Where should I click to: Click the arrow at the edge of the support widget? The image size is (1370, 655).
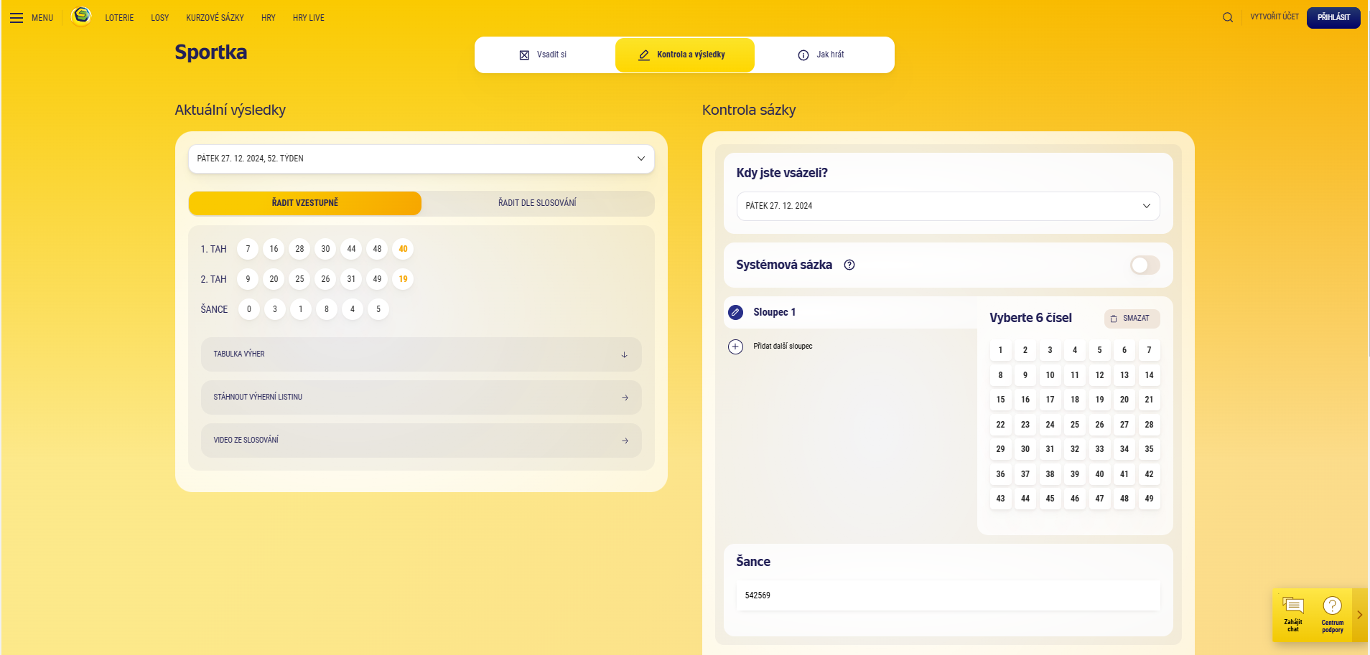tap(1360, 615)
